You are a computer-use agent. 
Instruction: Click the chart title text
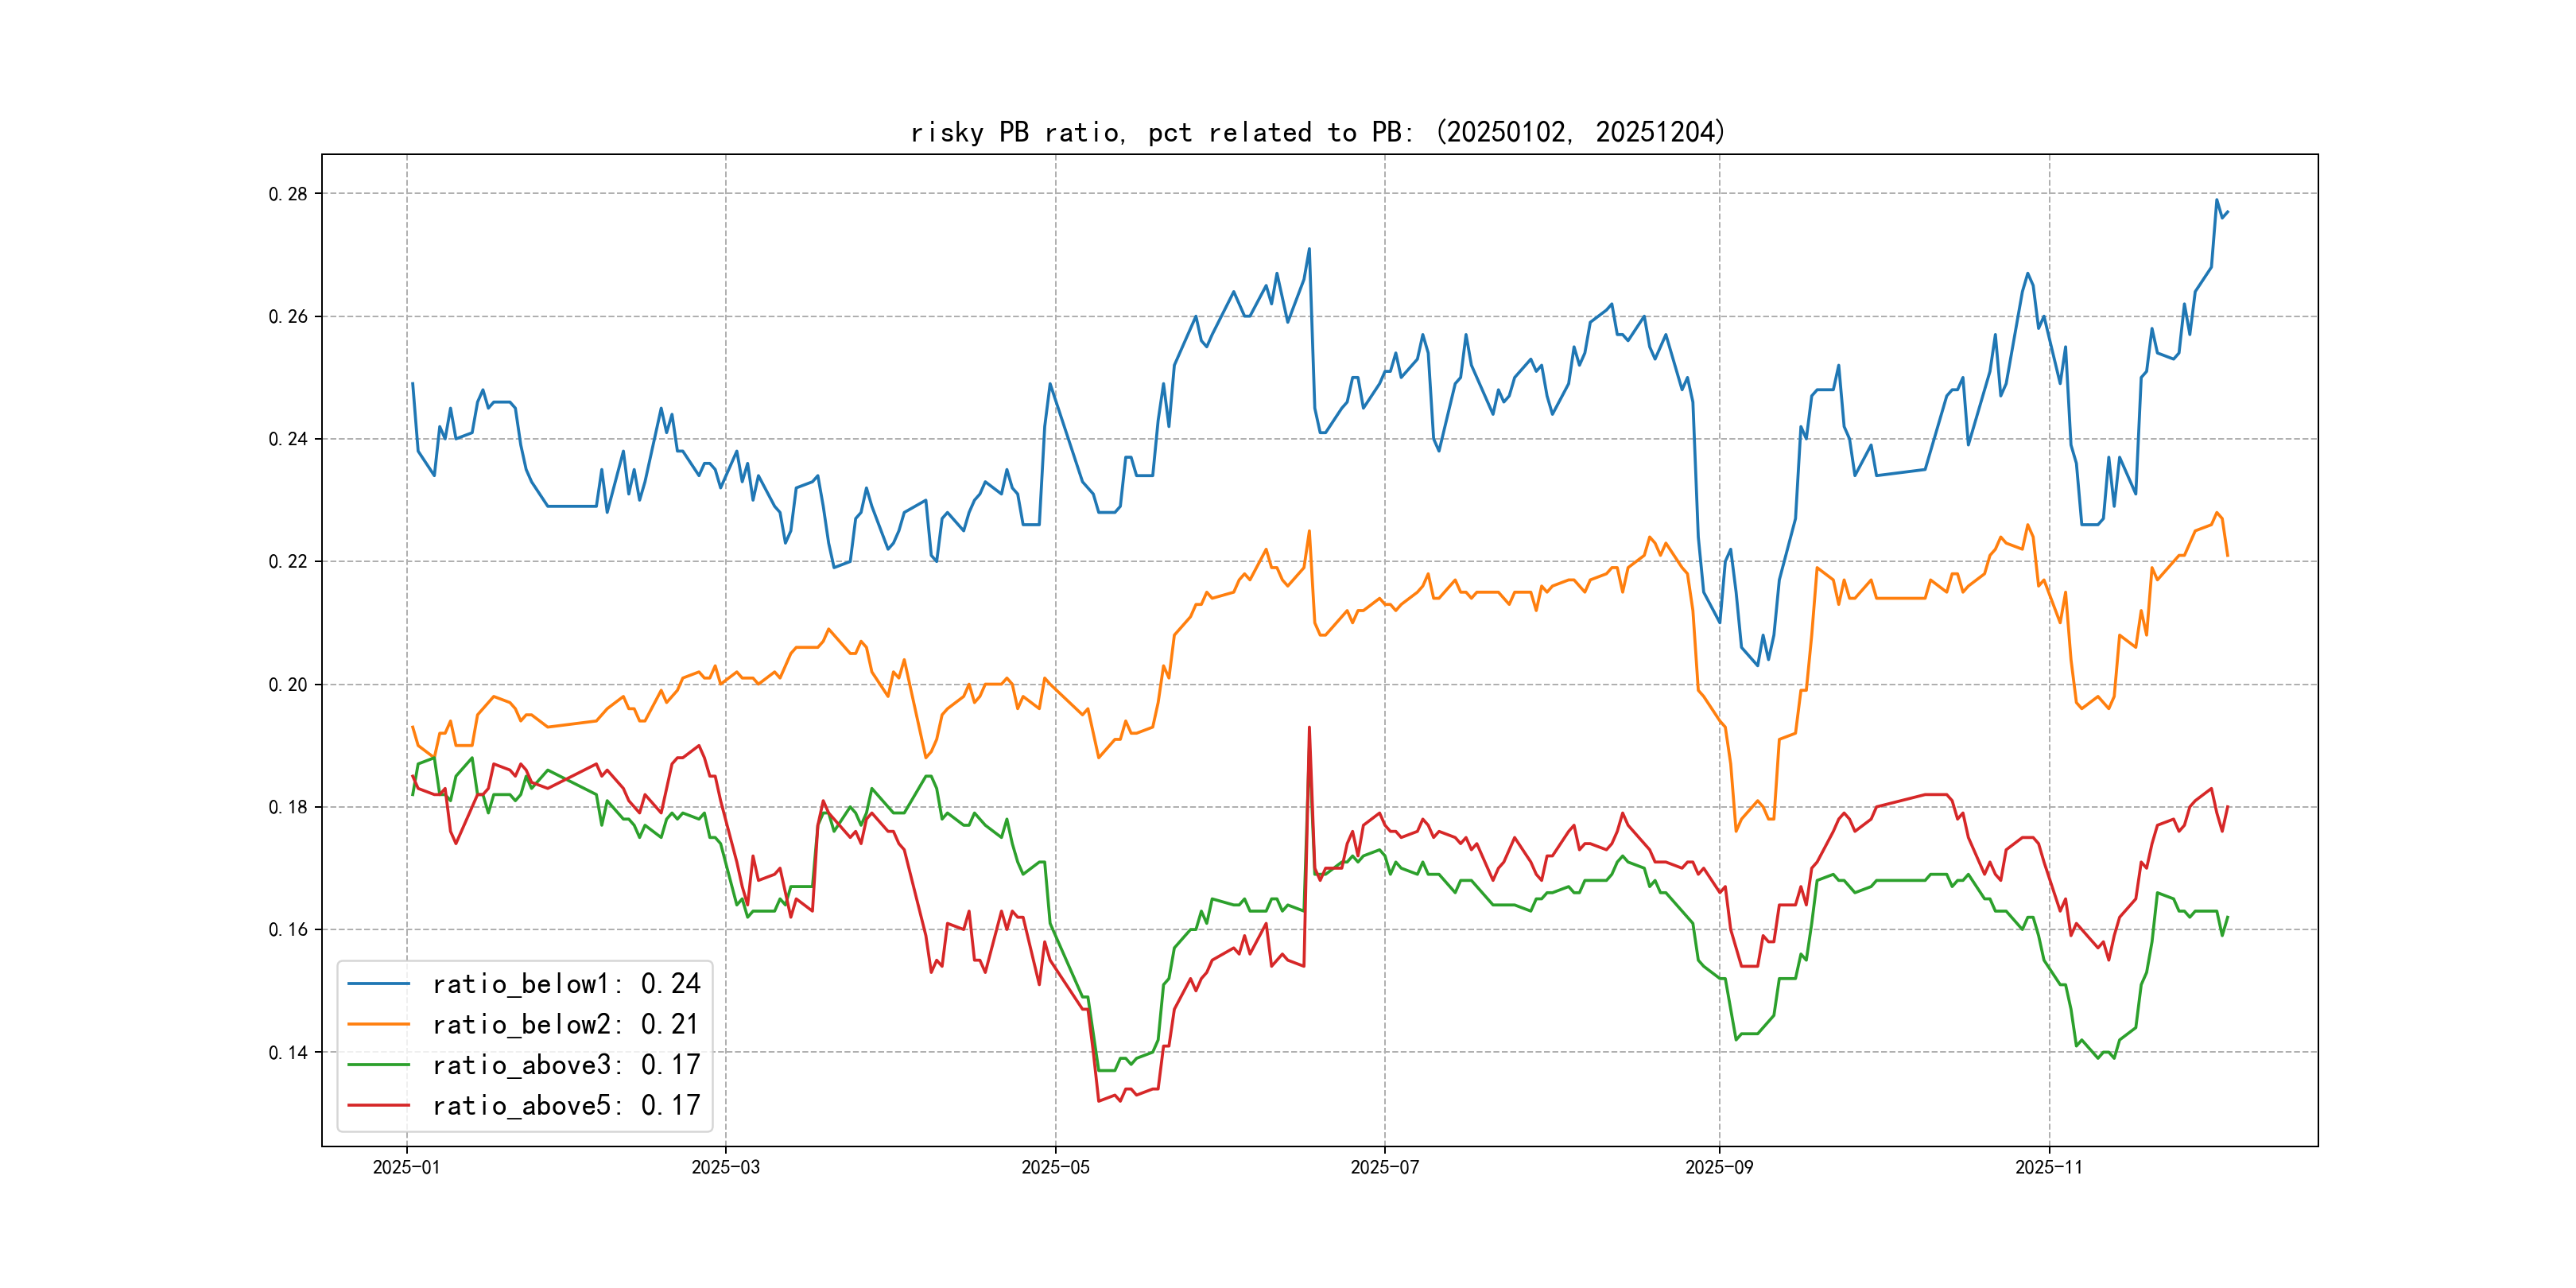[1318, 132]
